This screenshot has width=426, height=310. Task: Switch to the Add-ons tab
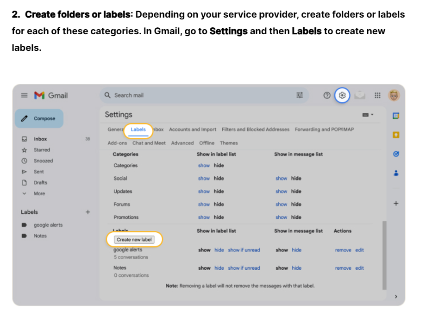(x=117, y=143)
